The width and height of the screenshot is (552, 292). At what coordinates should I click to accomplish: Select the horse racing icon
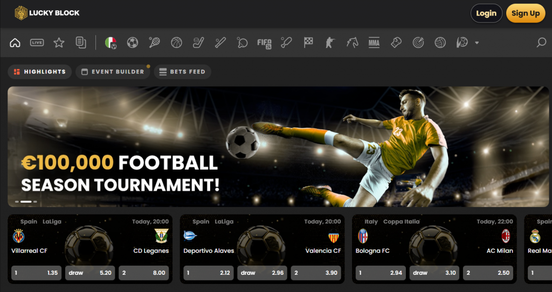coord(352,43)
